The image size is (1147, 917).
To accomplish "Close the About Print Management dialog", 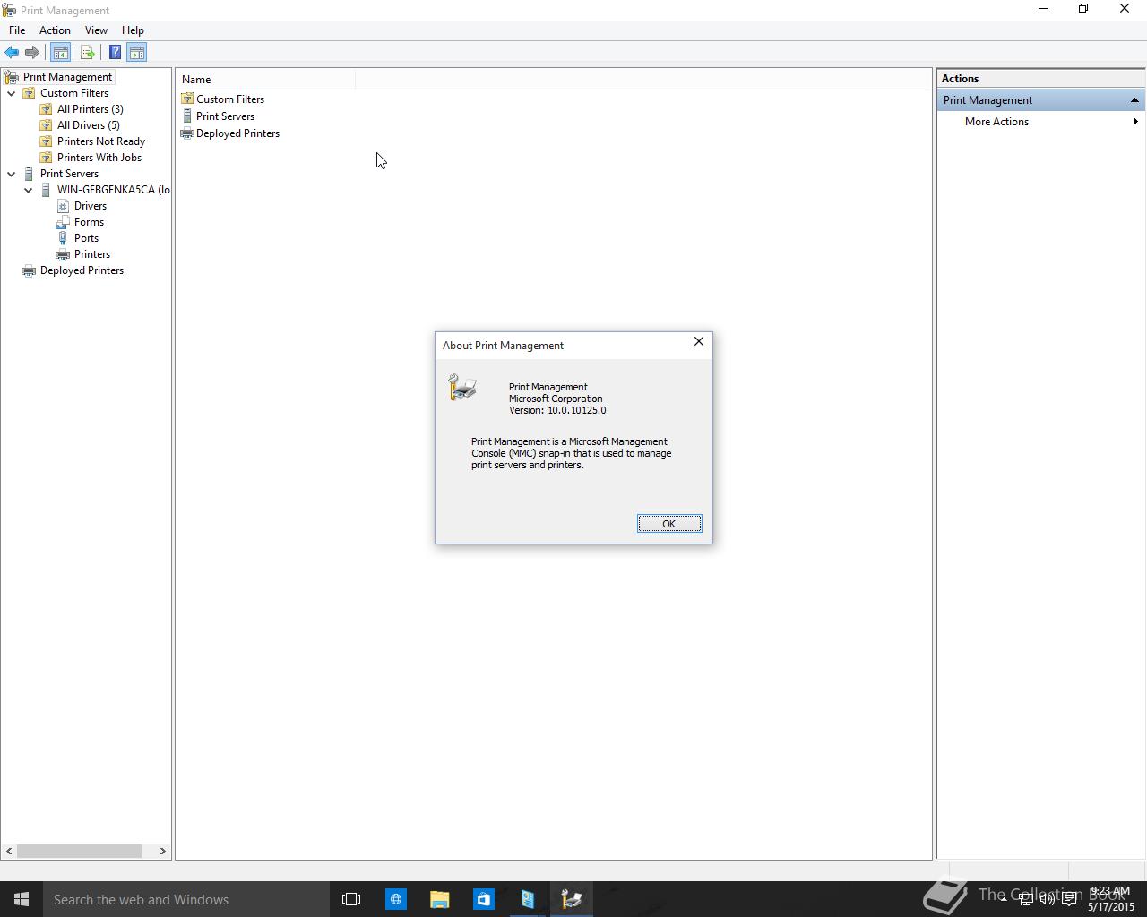I will (x=699, y=341).
